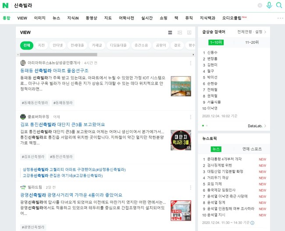
Task: Switch to 통합 search tab
Action: pyautogui.click(x=7, y=18)
